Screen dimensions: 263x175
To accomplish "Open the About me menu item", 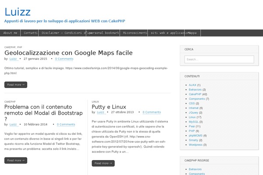I will tap(10, 33).
